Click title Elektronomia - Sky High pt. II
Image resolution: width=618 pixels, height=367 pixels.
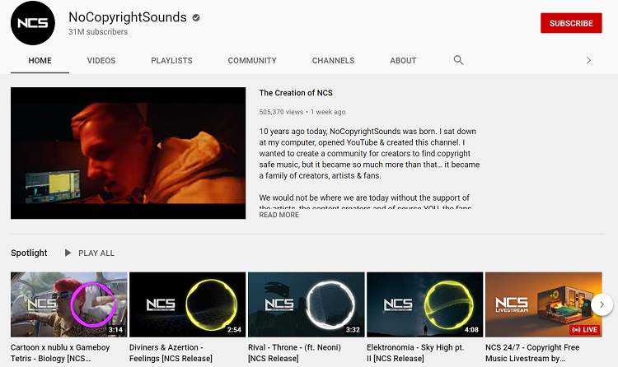[415, 353]
